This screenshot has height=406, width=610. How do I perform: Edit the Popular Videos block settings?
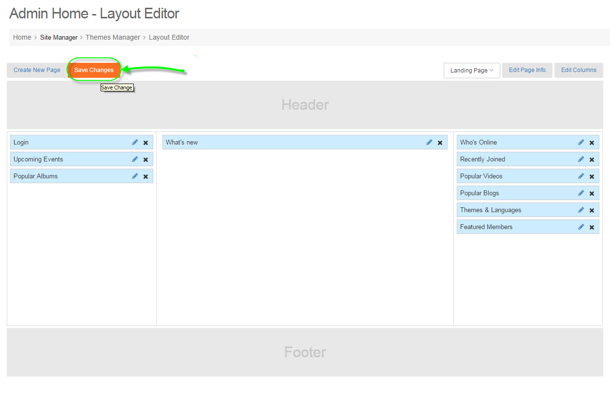point(581,176)
